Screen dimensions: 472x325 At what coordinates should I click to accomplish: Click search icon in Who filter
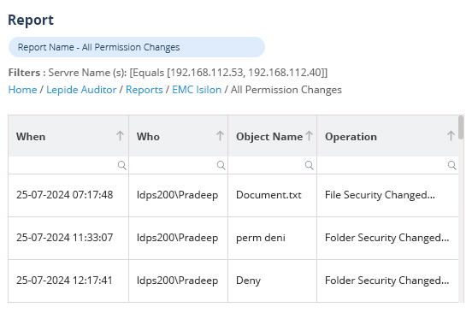(221, 165)
